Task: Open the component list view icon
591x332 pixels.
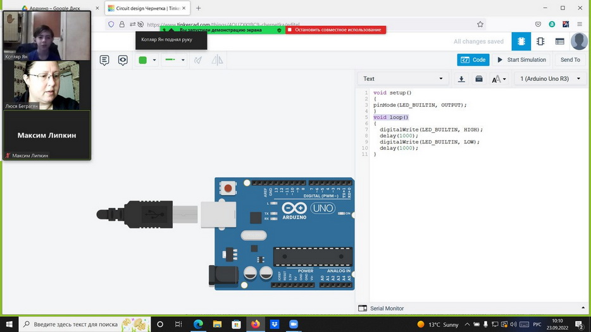Action: [x=559, y=42]
